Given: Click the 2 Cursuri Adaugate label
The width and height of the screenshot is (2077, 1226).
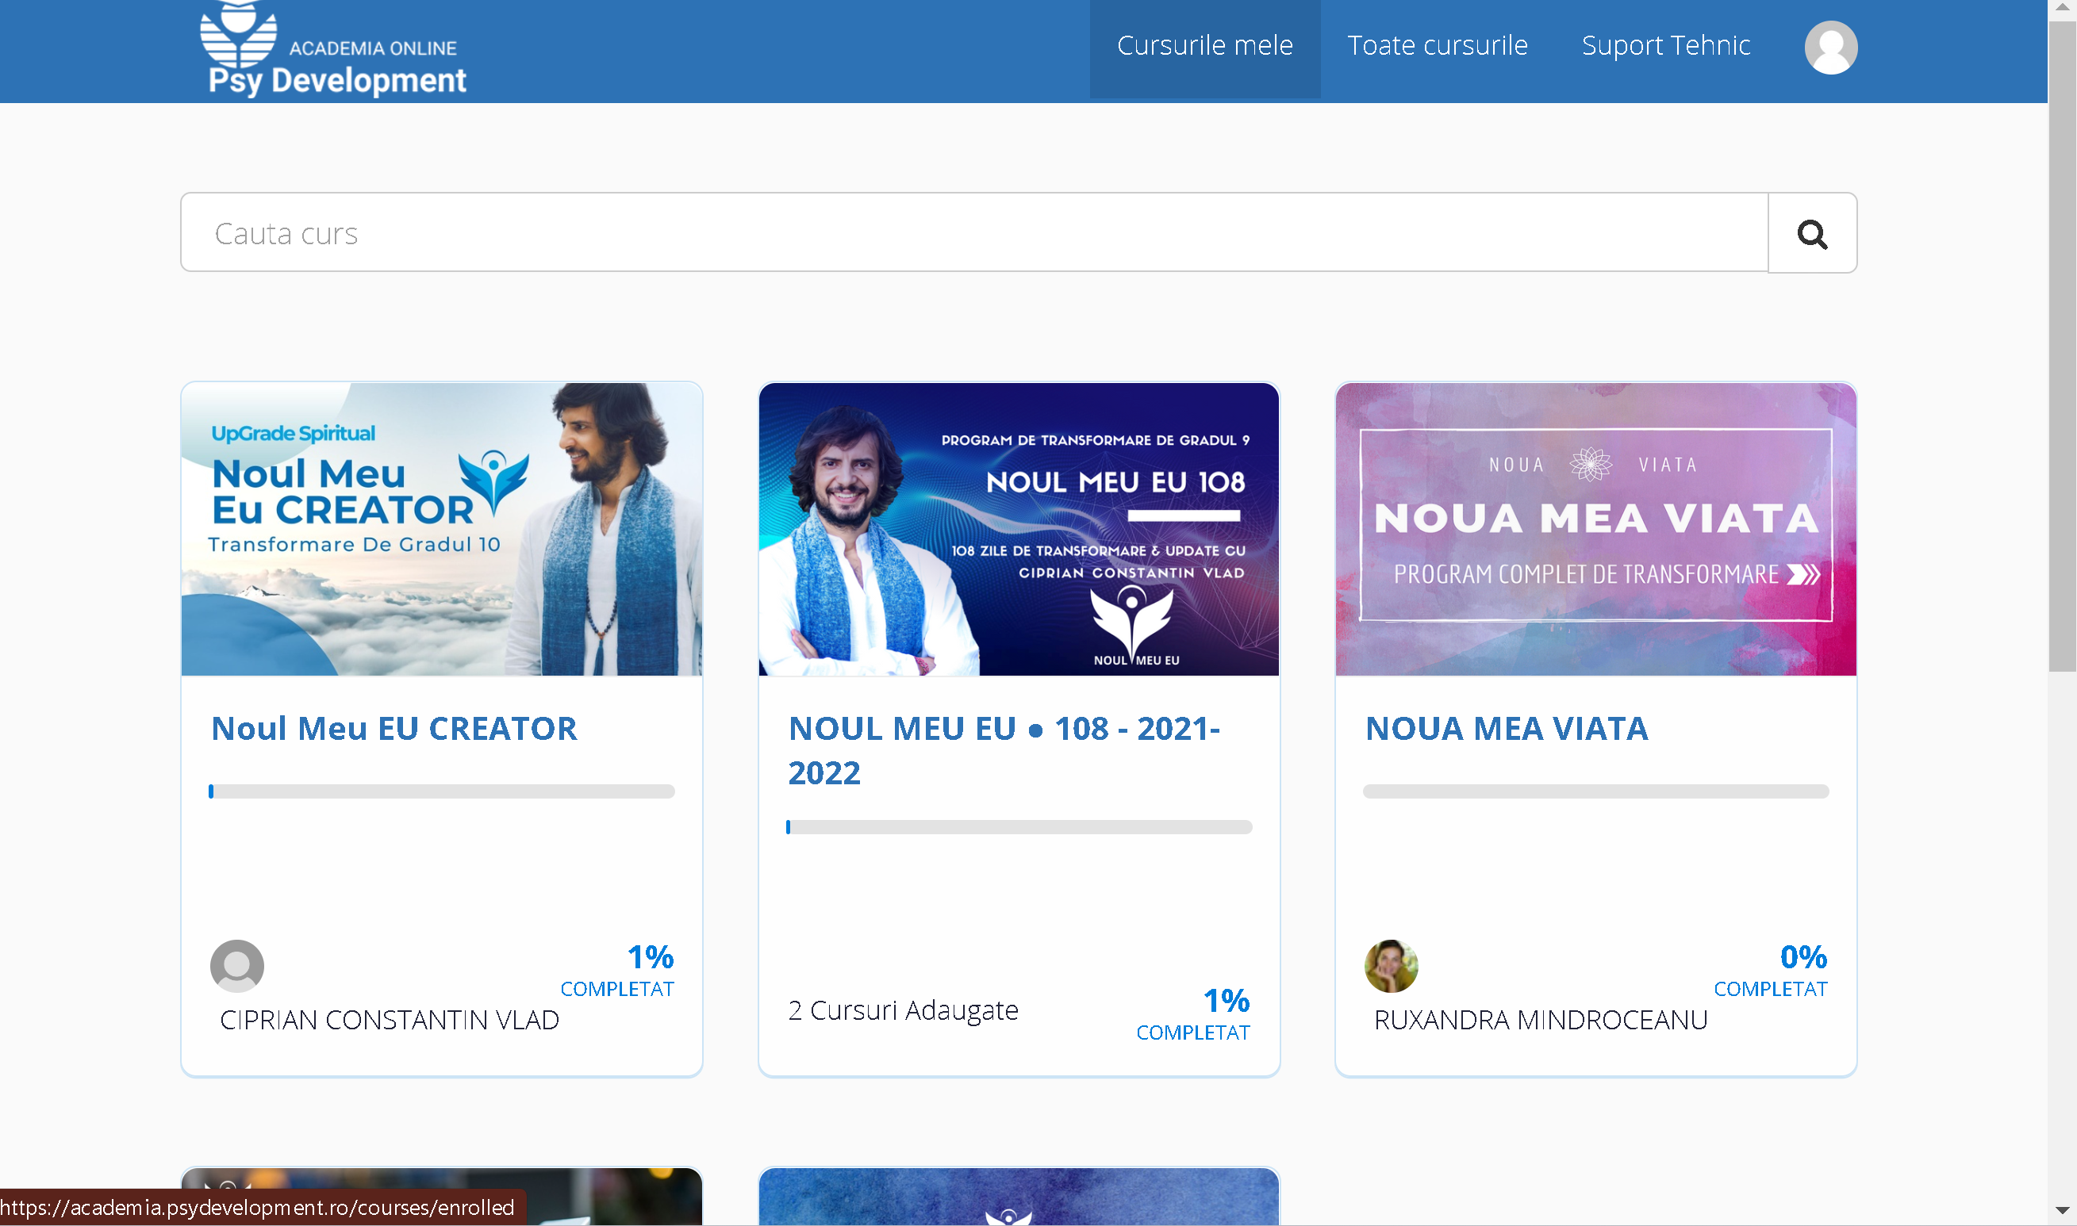Looking at the screenshot, I should pos(903,1010).
